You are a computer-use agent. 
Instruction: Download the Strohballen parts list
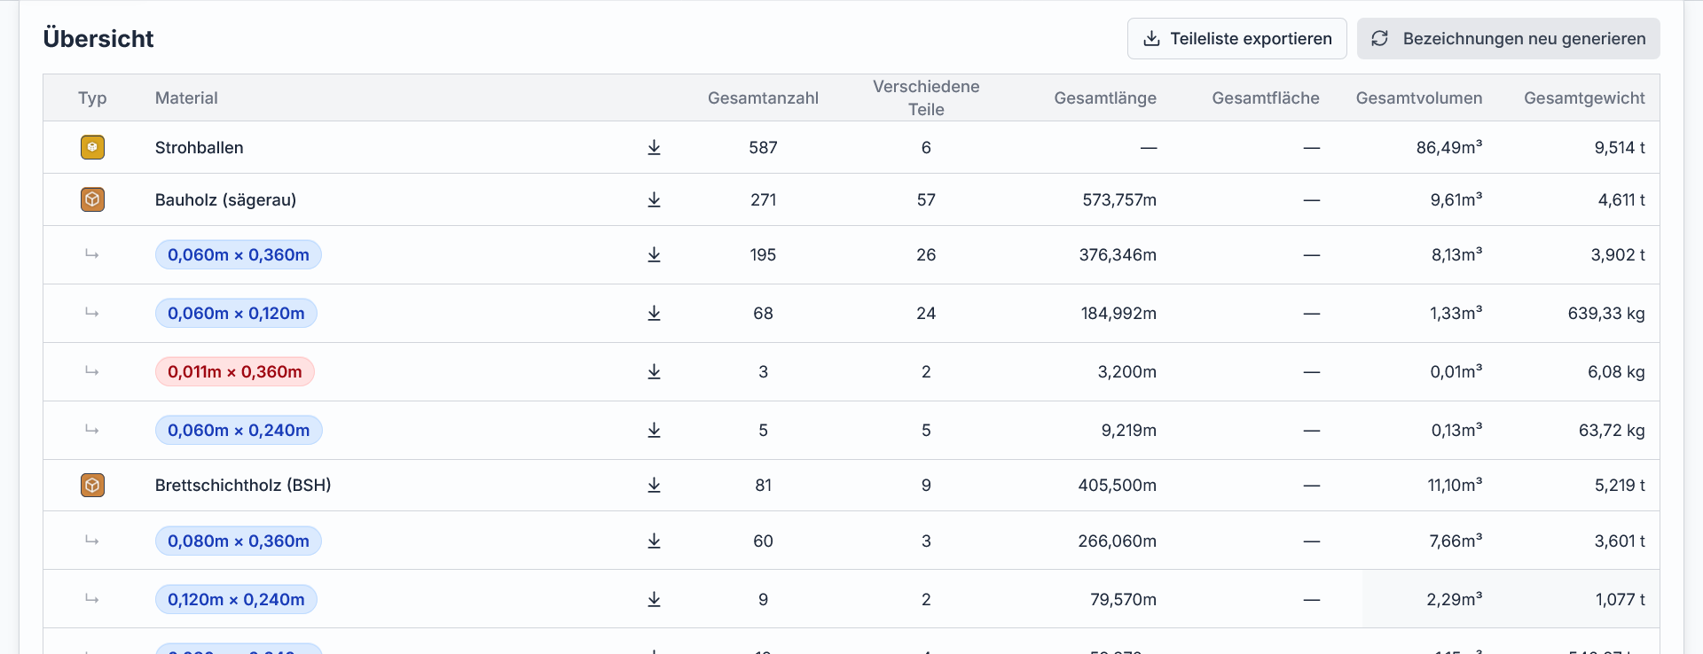pos(654,147)
